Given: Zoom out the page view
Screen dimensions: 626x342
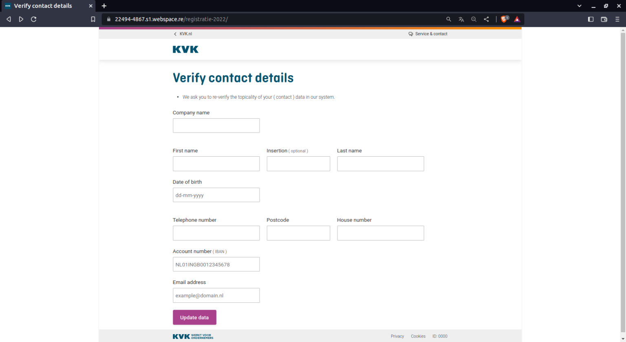Looking at the screenshot, I should [x=474, y=19].
